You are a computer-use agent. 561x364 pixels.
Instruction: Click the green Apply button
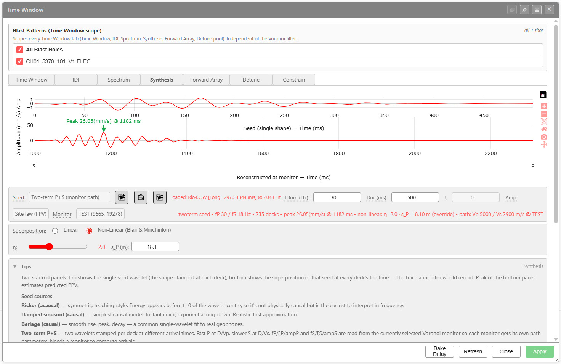540,351
